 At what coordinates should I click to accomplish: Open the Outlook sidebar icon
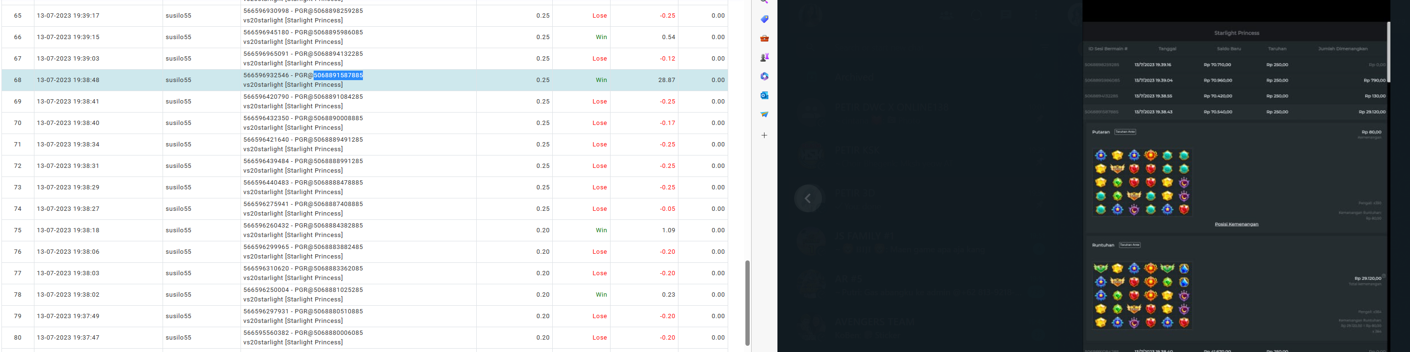pos(764,95)
